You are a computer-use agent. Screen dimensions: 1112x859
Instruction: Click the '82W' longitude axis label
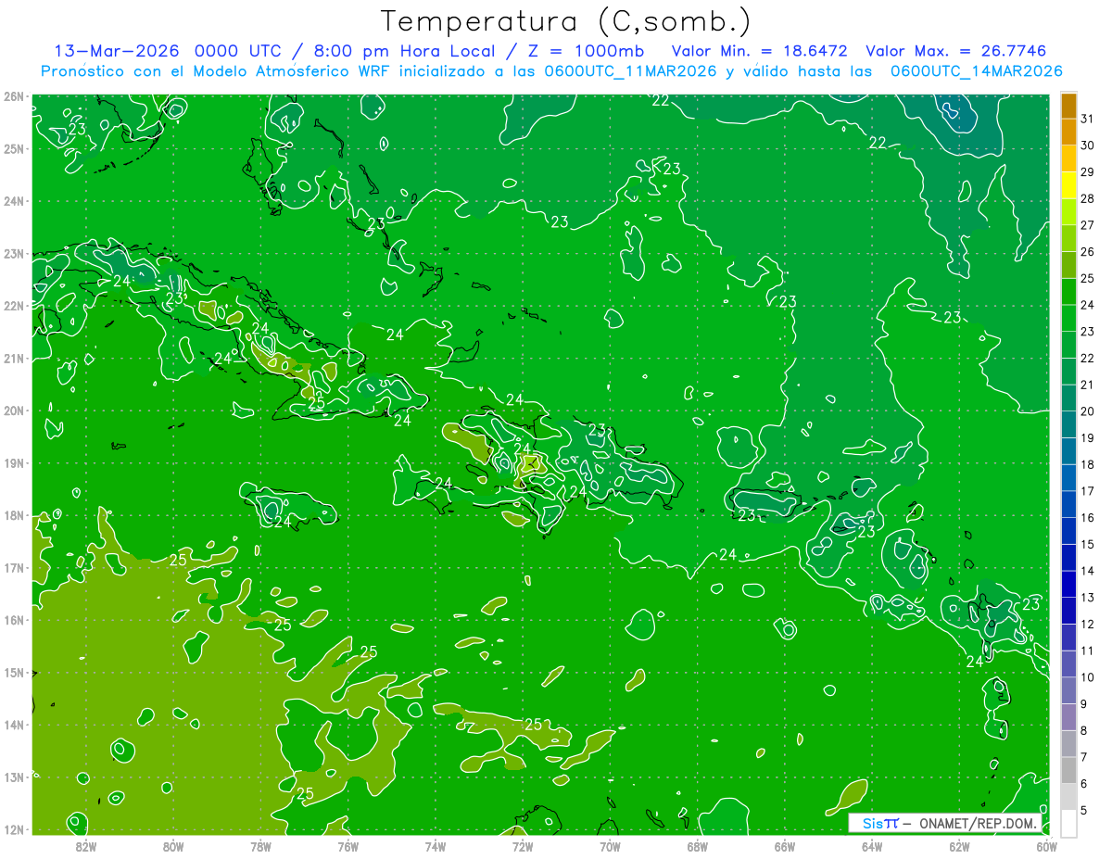[x=85, y=846]
